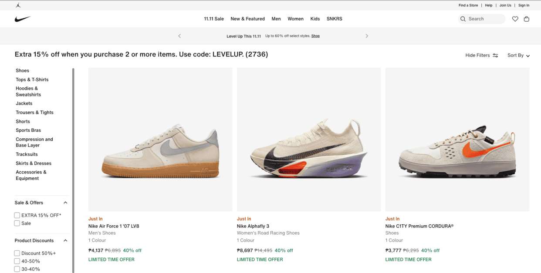Click the Nike swoosh logo
541x273 pixels.
tap(23, 19)
